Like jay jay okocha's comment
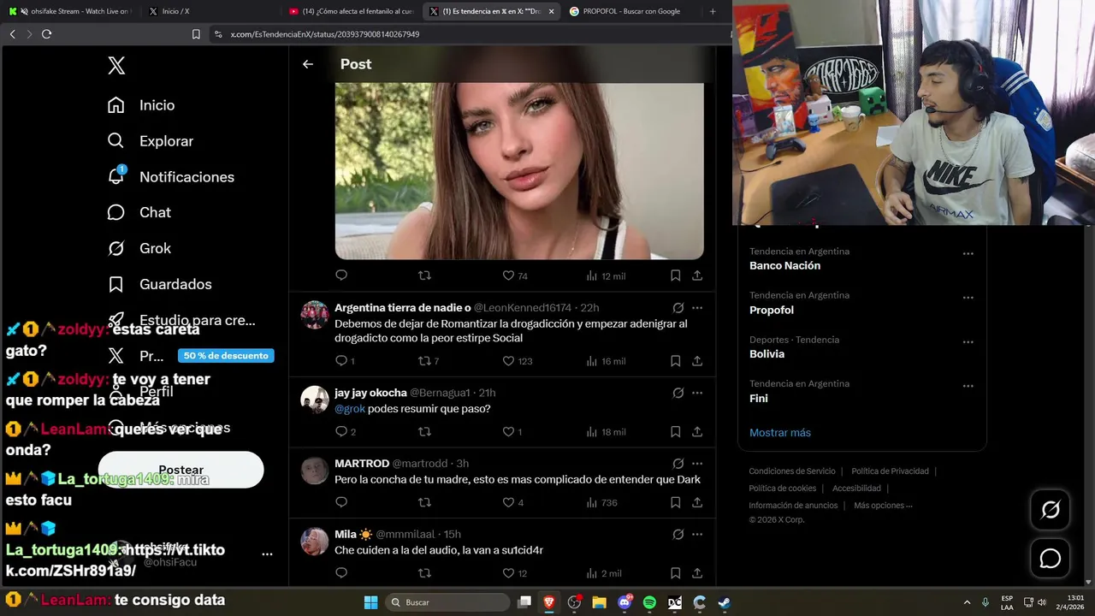 click(512, 432)
